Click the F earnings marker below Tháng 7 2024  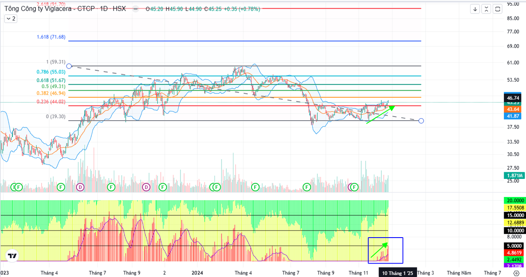(307, 187)
